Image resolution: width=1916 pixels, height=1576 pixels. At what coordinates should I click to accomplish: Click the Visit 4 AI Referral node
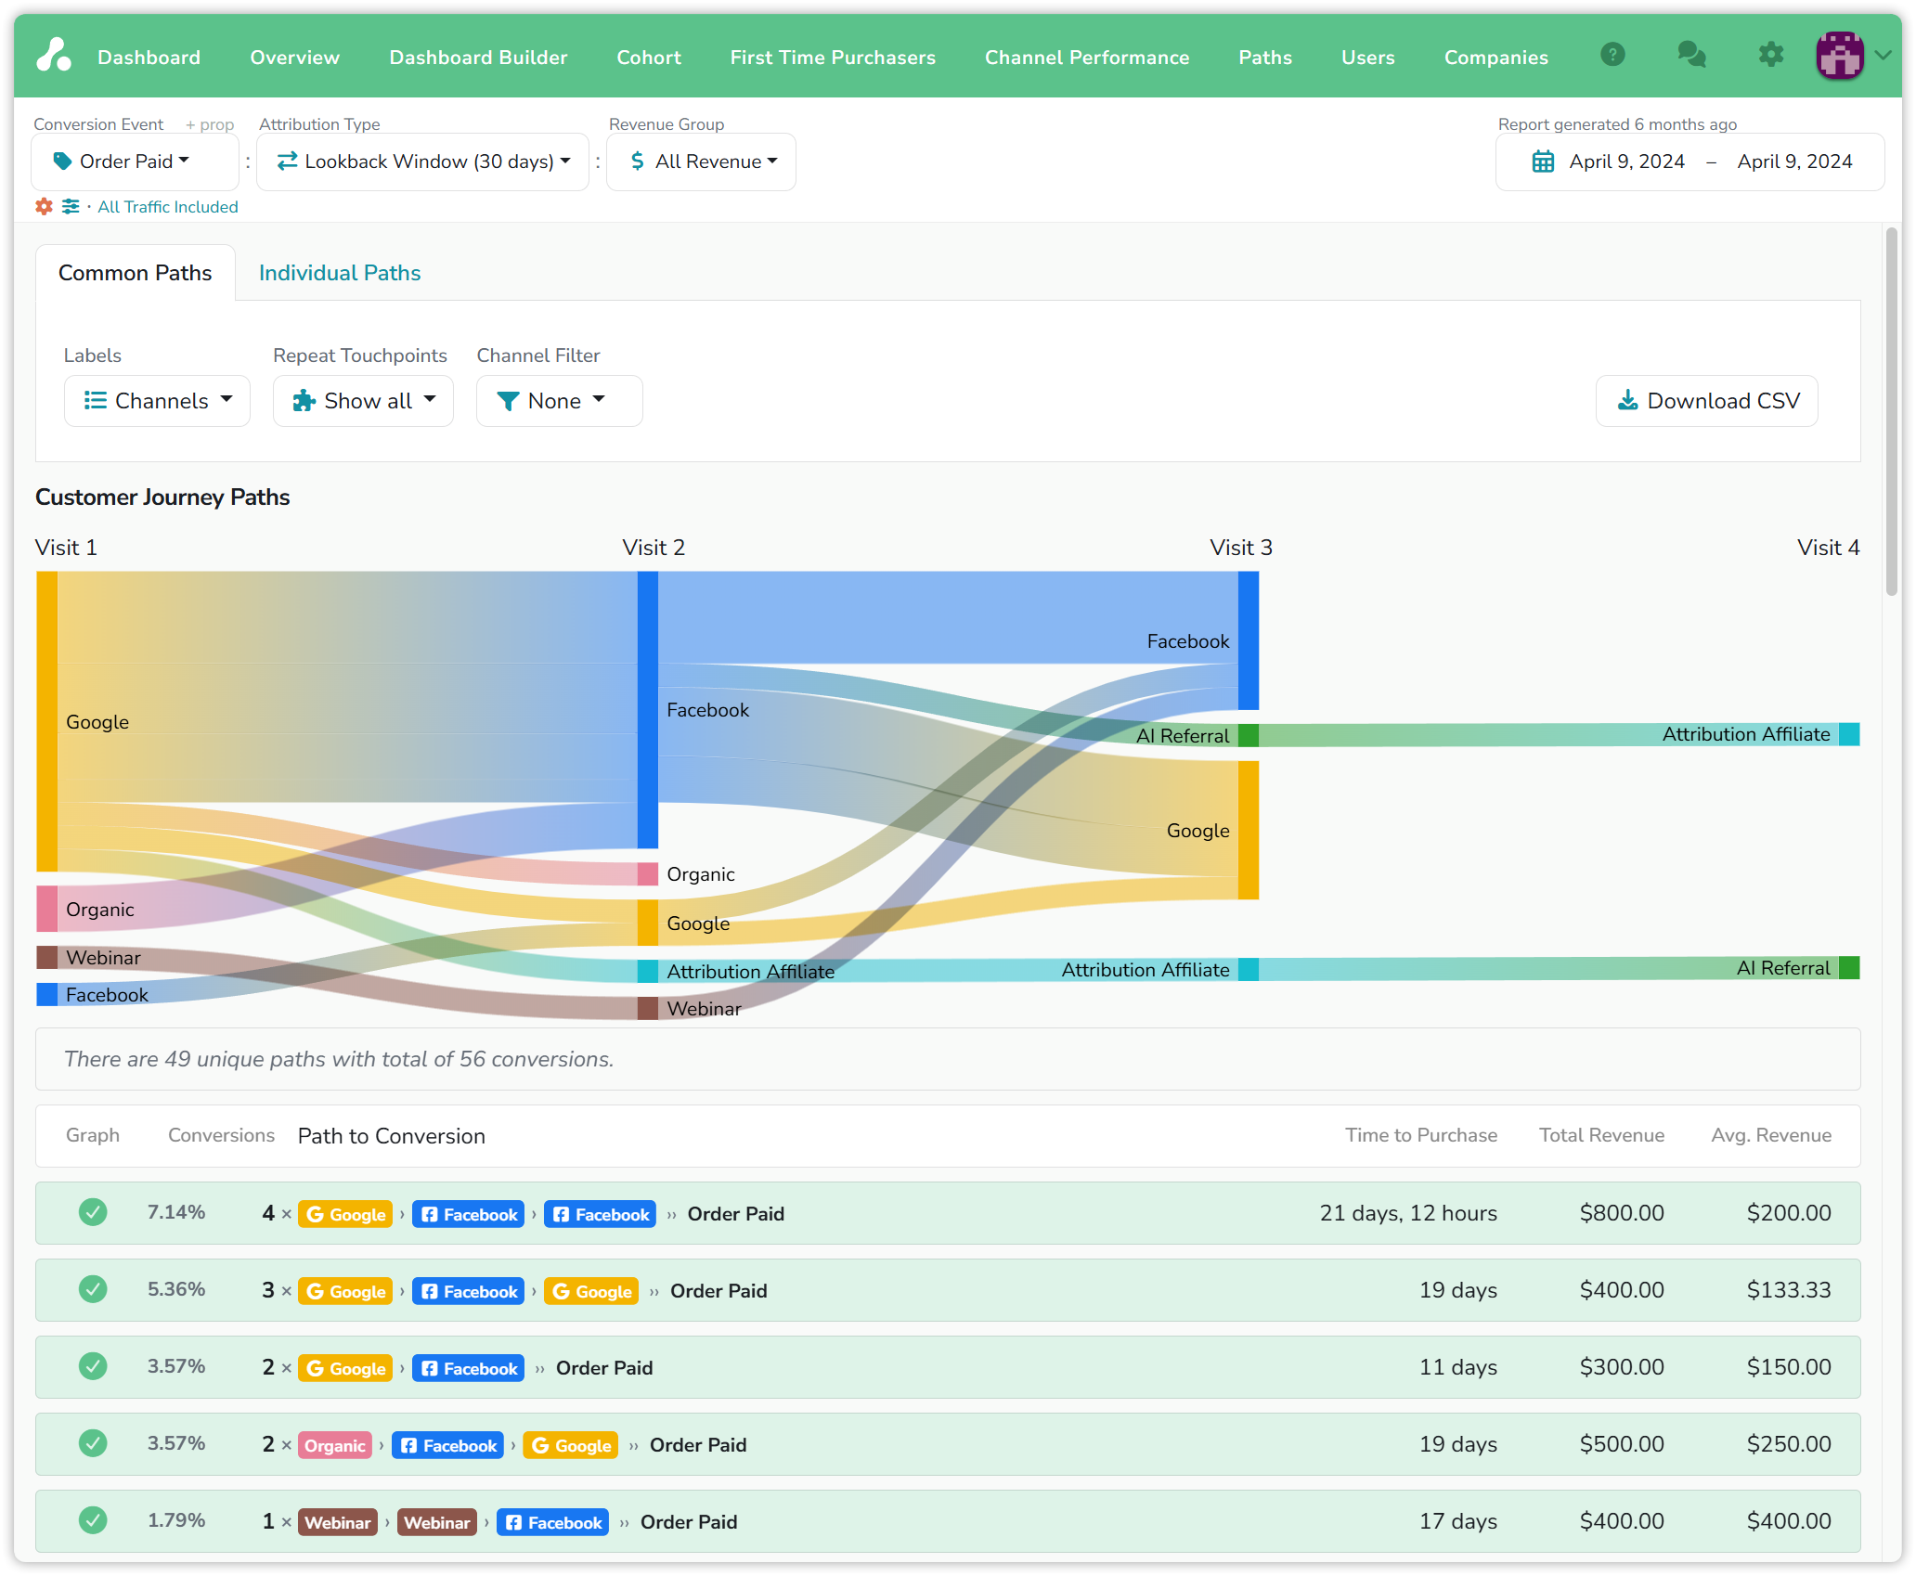(1849, 968)
